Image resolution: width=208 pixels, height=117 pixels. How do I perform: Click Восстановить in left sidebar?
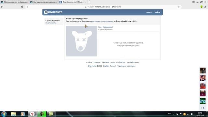[51, 23]
